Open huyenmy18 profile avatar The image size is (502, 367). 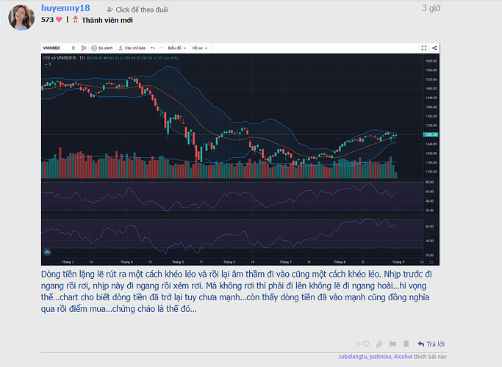[20, 15]
